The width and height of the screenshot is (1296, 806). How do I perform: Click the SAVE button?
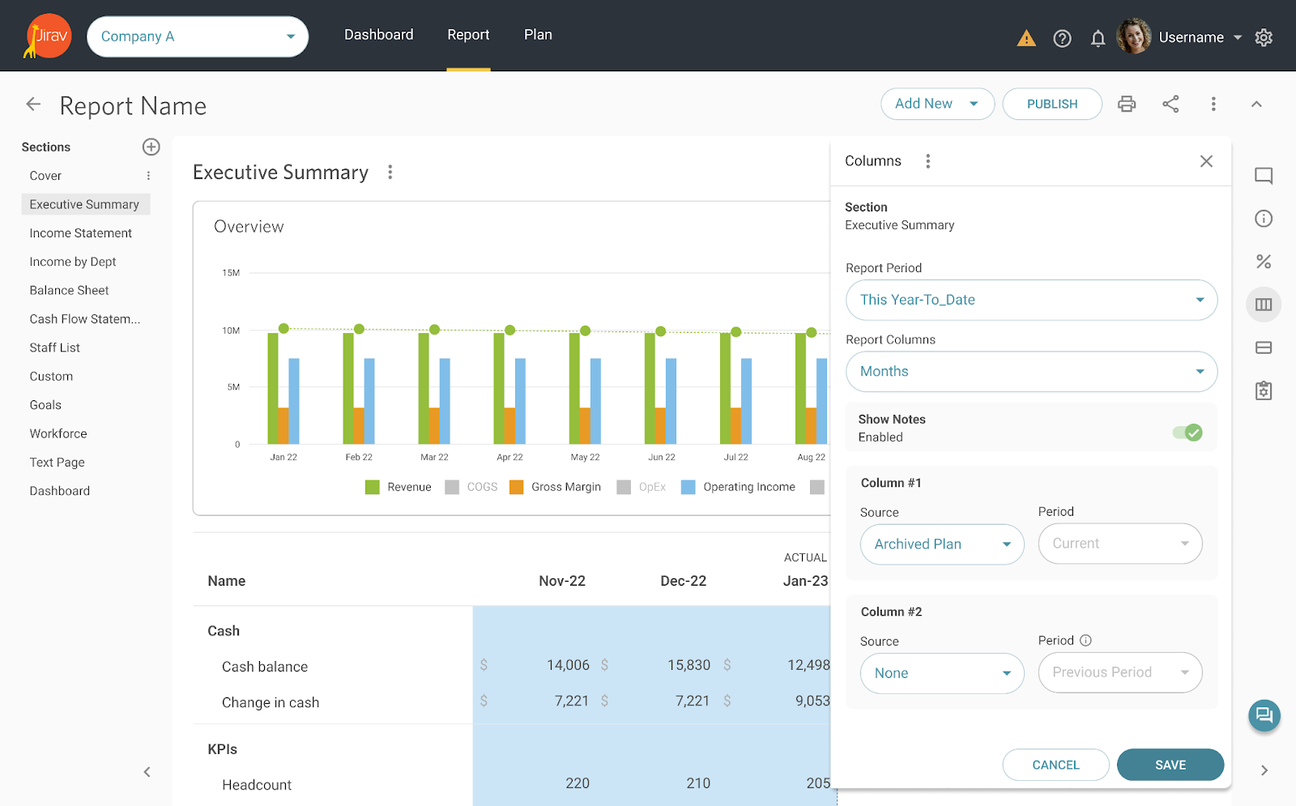pos(1170,765)
